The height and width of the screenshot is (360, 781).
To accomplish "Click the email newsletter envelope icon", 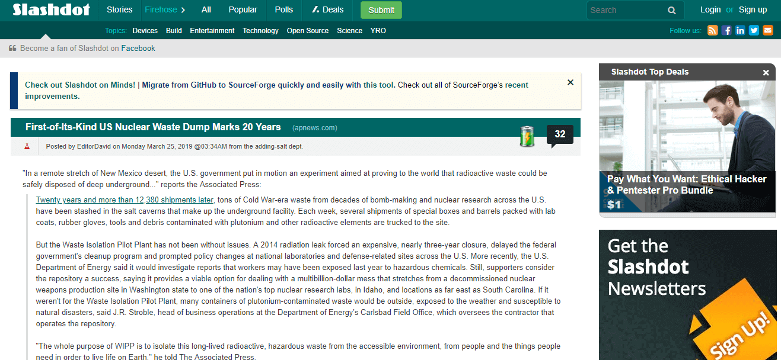I will [x=768, y=31].
